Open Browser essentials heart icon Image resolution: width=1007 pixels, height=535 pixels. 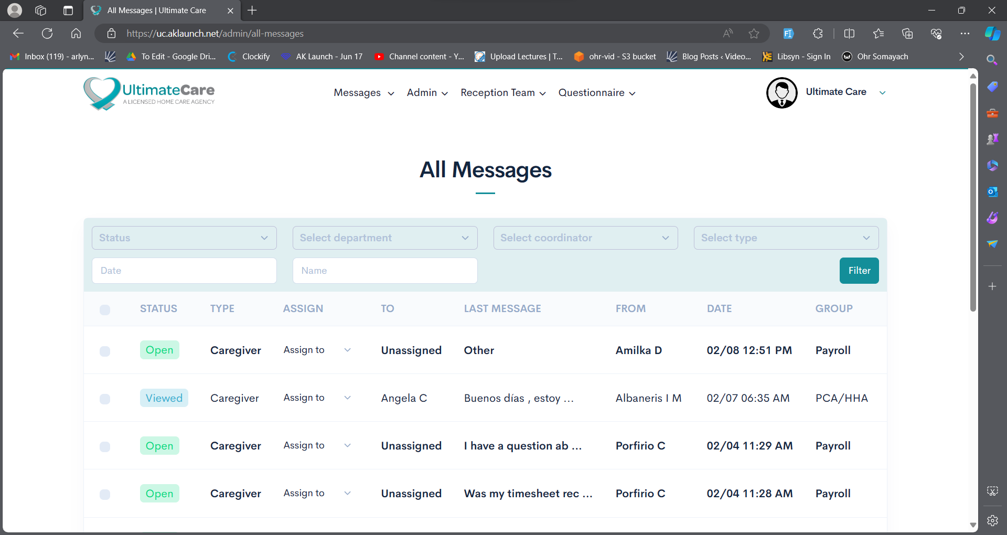pos(936,34)
